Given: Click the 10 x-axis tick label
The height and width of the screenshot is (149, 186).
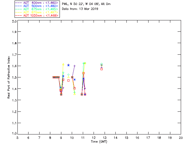Looking at the screenshot, I should coord(72,138).
